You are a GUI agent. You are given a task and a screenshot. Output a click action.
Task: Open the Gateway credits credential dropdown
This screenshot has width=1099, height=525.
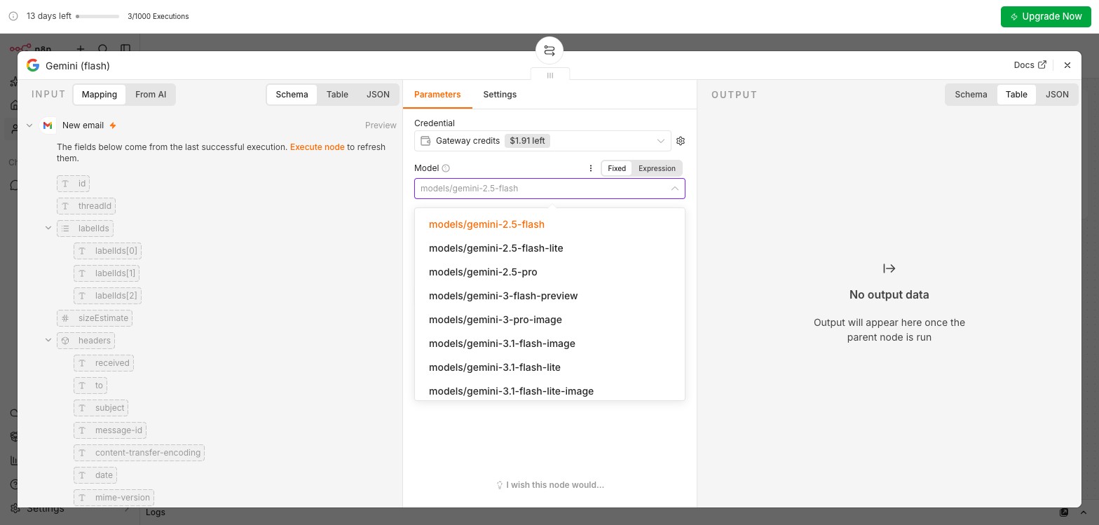click(542, 141)
